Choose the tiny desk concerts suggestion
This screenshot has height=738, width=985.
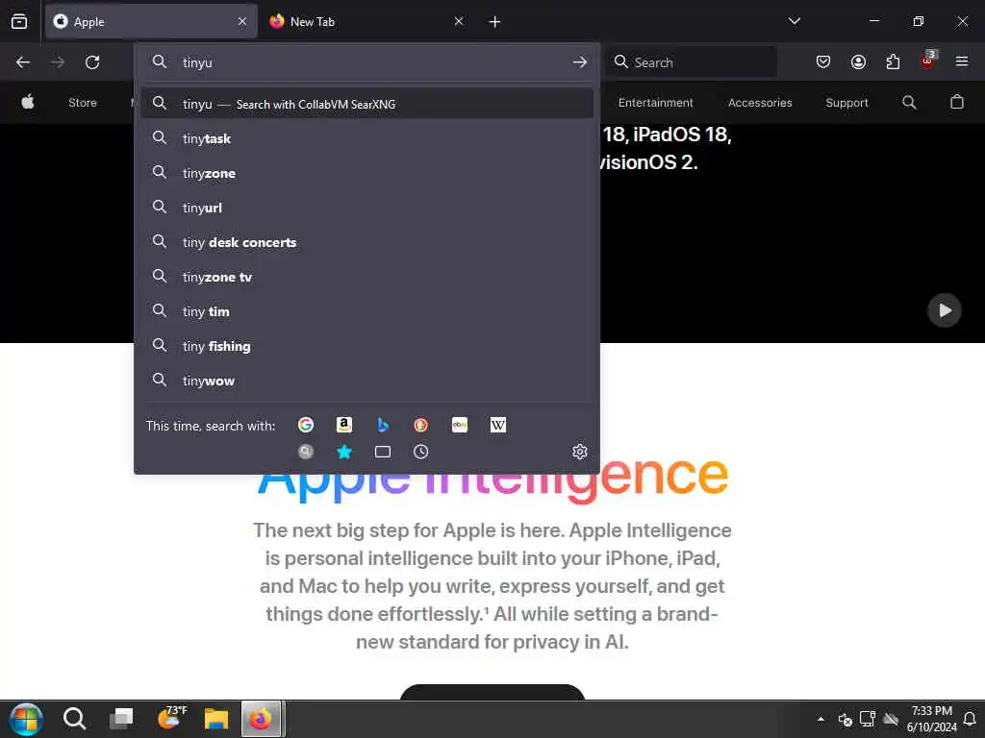pos(366,242)
